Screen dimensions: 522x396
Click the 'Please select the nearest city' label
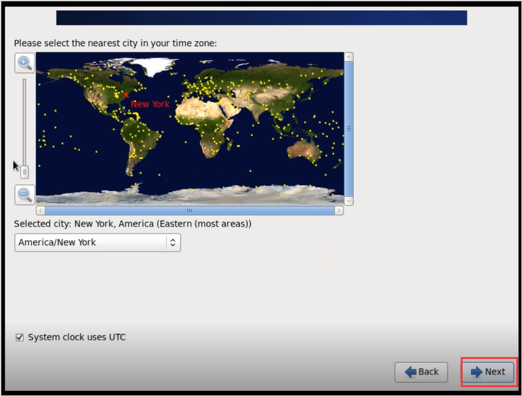[x=116, y=43]
